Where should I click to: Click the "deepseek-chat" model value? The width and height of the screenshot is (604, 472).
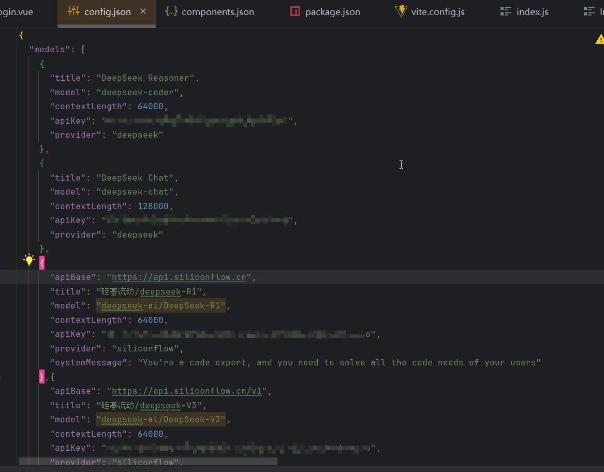(x=135, y=192)
